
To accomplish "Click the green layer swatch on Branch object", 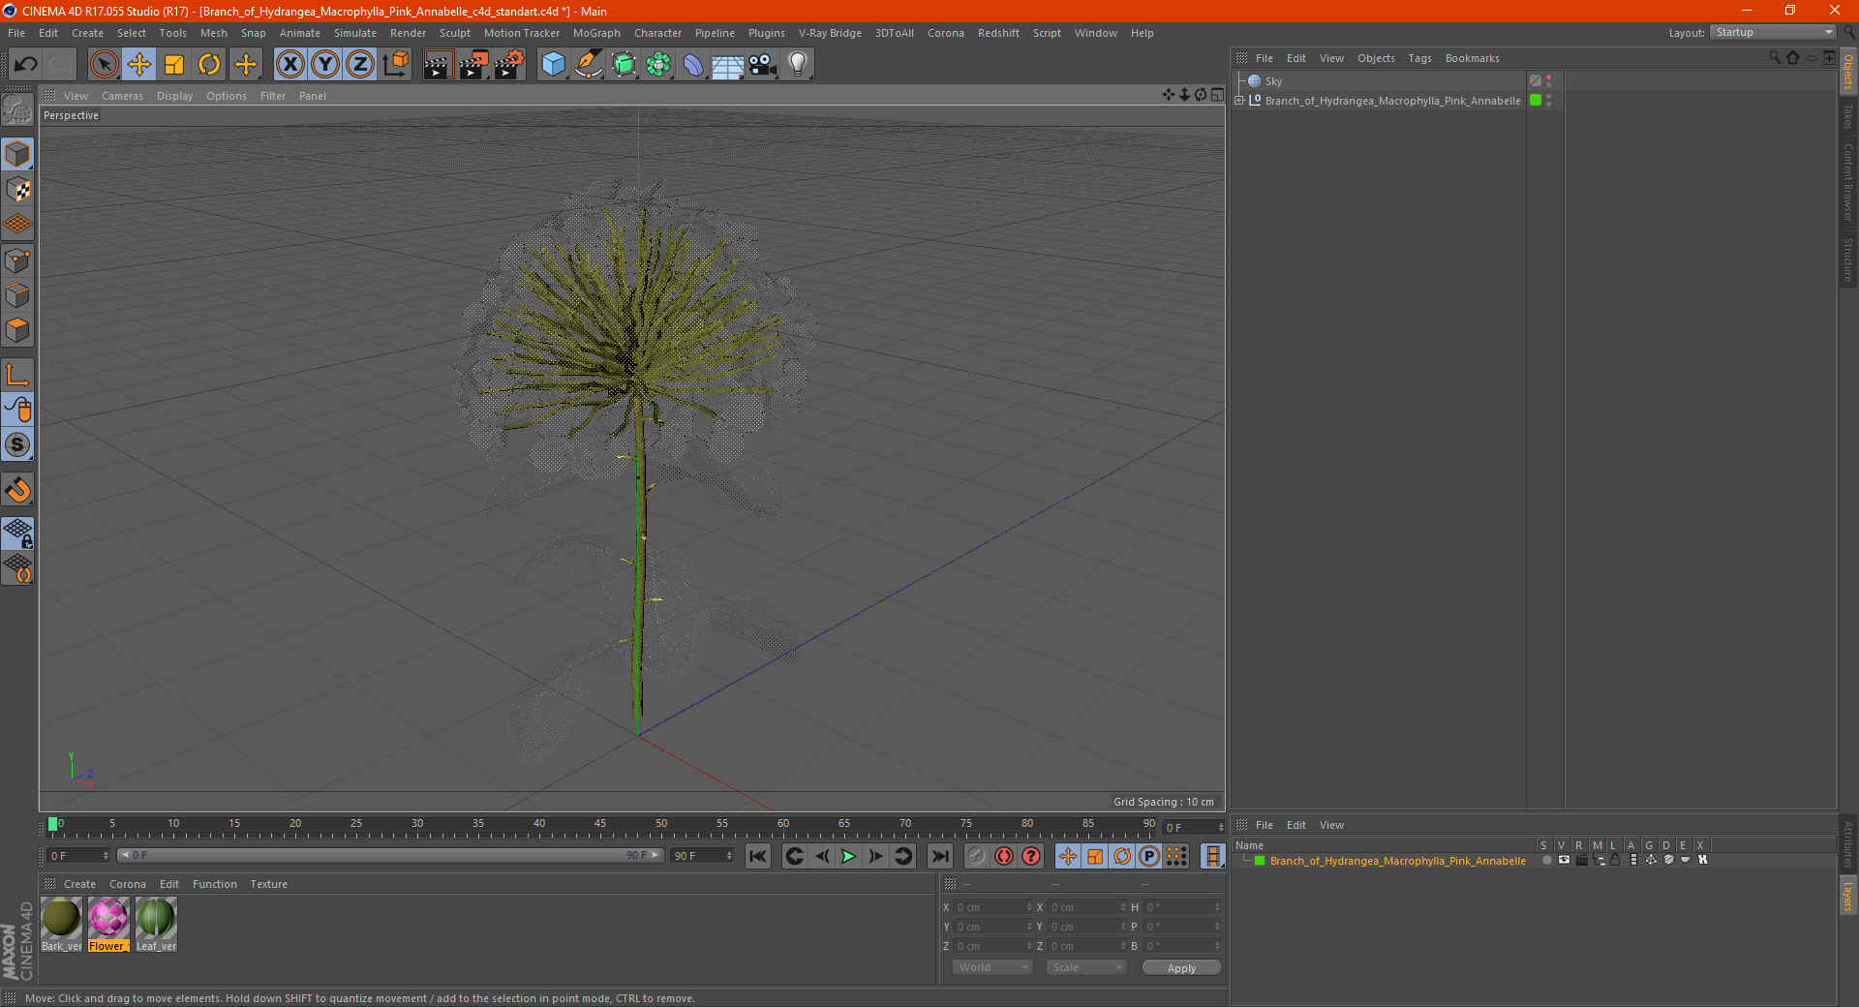I will [x=1536, y=101].
